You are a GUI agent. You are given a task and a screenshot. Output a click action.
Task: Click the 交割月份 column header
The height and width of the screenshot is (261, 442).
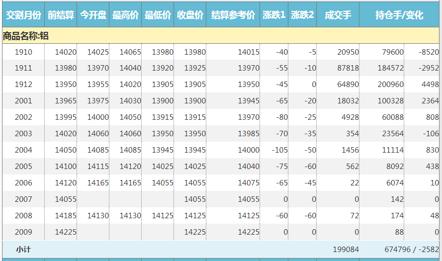pyautogui.click(x=23, y=15)
